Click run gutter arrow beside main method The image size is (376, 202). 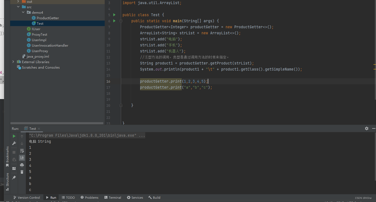115,21
